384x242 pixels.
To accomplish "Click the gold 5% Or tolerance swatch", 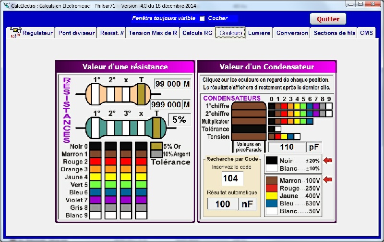I will point(156,146).
